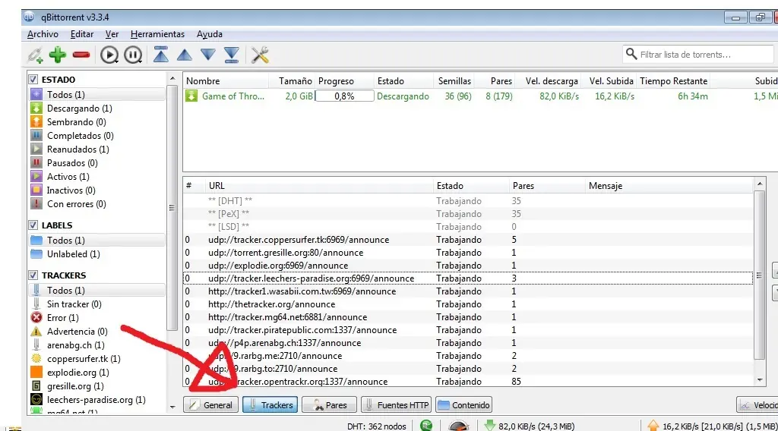Screen dimensions: 778x431
Task: Open options with the wrench tools icon
Action: [x=260, y=55]
